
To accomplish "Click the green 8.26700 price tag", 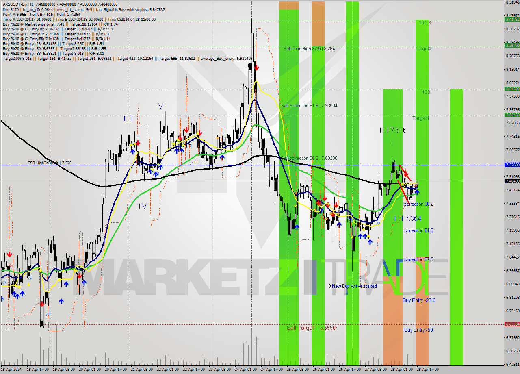I will [x=512, y=45].
